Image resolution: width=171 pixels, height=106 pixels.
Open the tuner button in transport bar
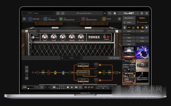point(42,87)
